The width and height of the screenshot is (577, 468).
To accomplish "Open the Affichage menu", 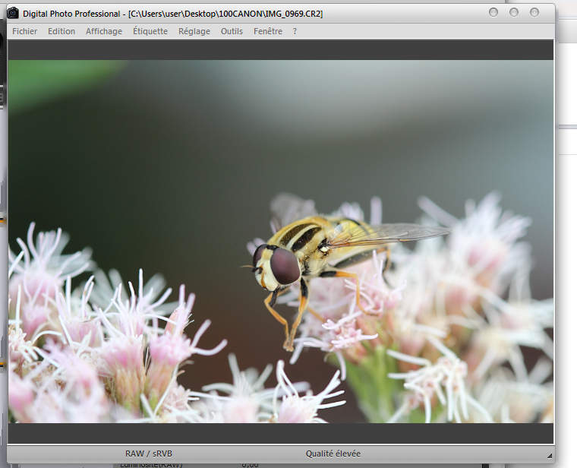I will tap(104, 31).
